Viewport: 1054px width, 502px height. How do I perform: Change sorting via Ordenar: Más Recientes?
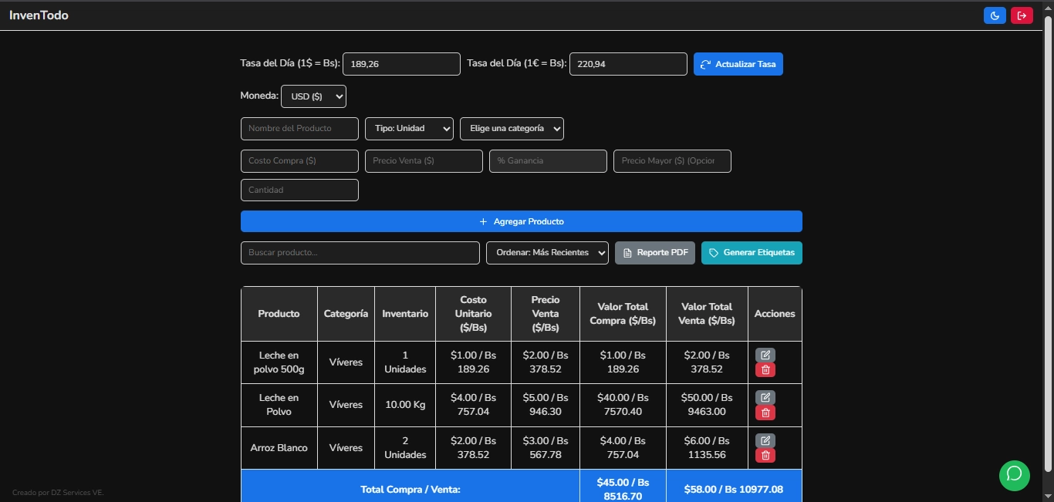(x=547, y=253)
